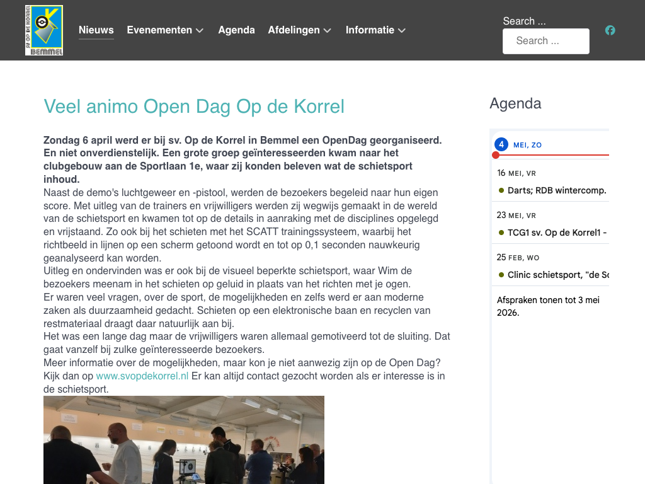Screen dimensions: 645x484
Task: Click green dot beside Clinic schietsport
Action: 501,275
